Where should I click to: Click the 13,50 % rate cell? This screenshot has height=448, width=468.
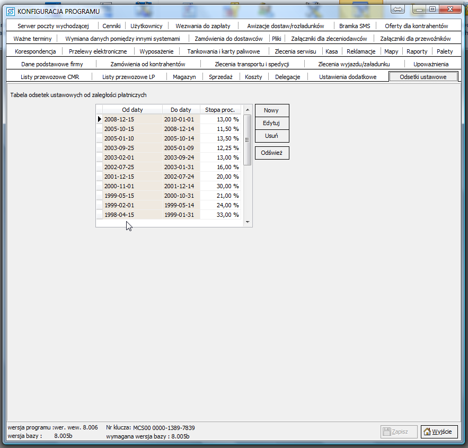point(220,138)
